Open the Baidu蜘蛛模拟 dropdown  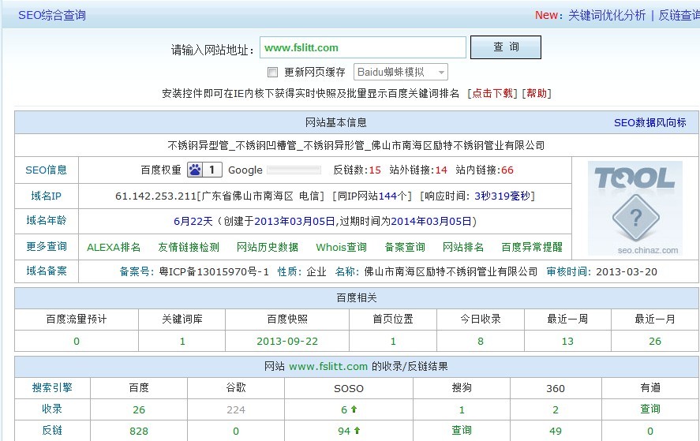point(400,72)
